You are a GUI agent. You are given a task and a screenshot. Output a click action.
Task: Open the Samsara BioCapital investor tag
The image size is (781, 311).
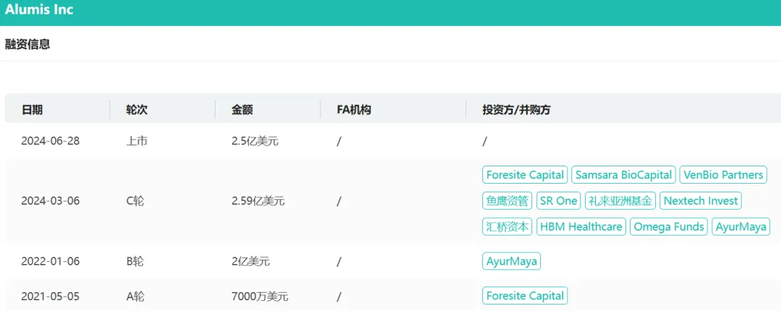pyautogui.click(x=623, y=175)
